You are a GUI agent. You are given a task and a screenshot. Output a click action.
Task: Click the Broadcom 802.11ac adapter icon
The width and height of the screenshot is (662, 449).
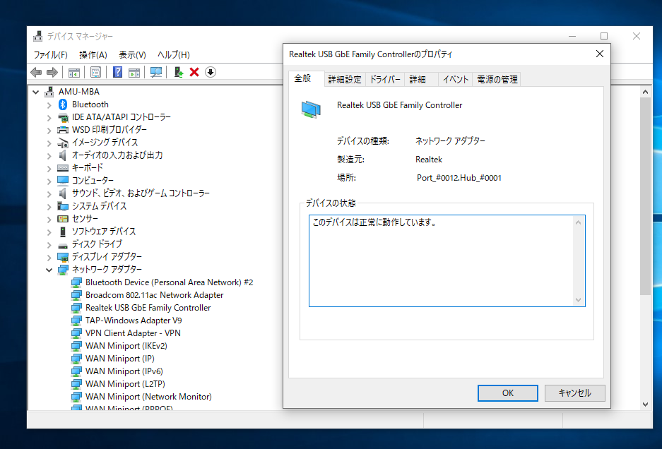[76, 295]
